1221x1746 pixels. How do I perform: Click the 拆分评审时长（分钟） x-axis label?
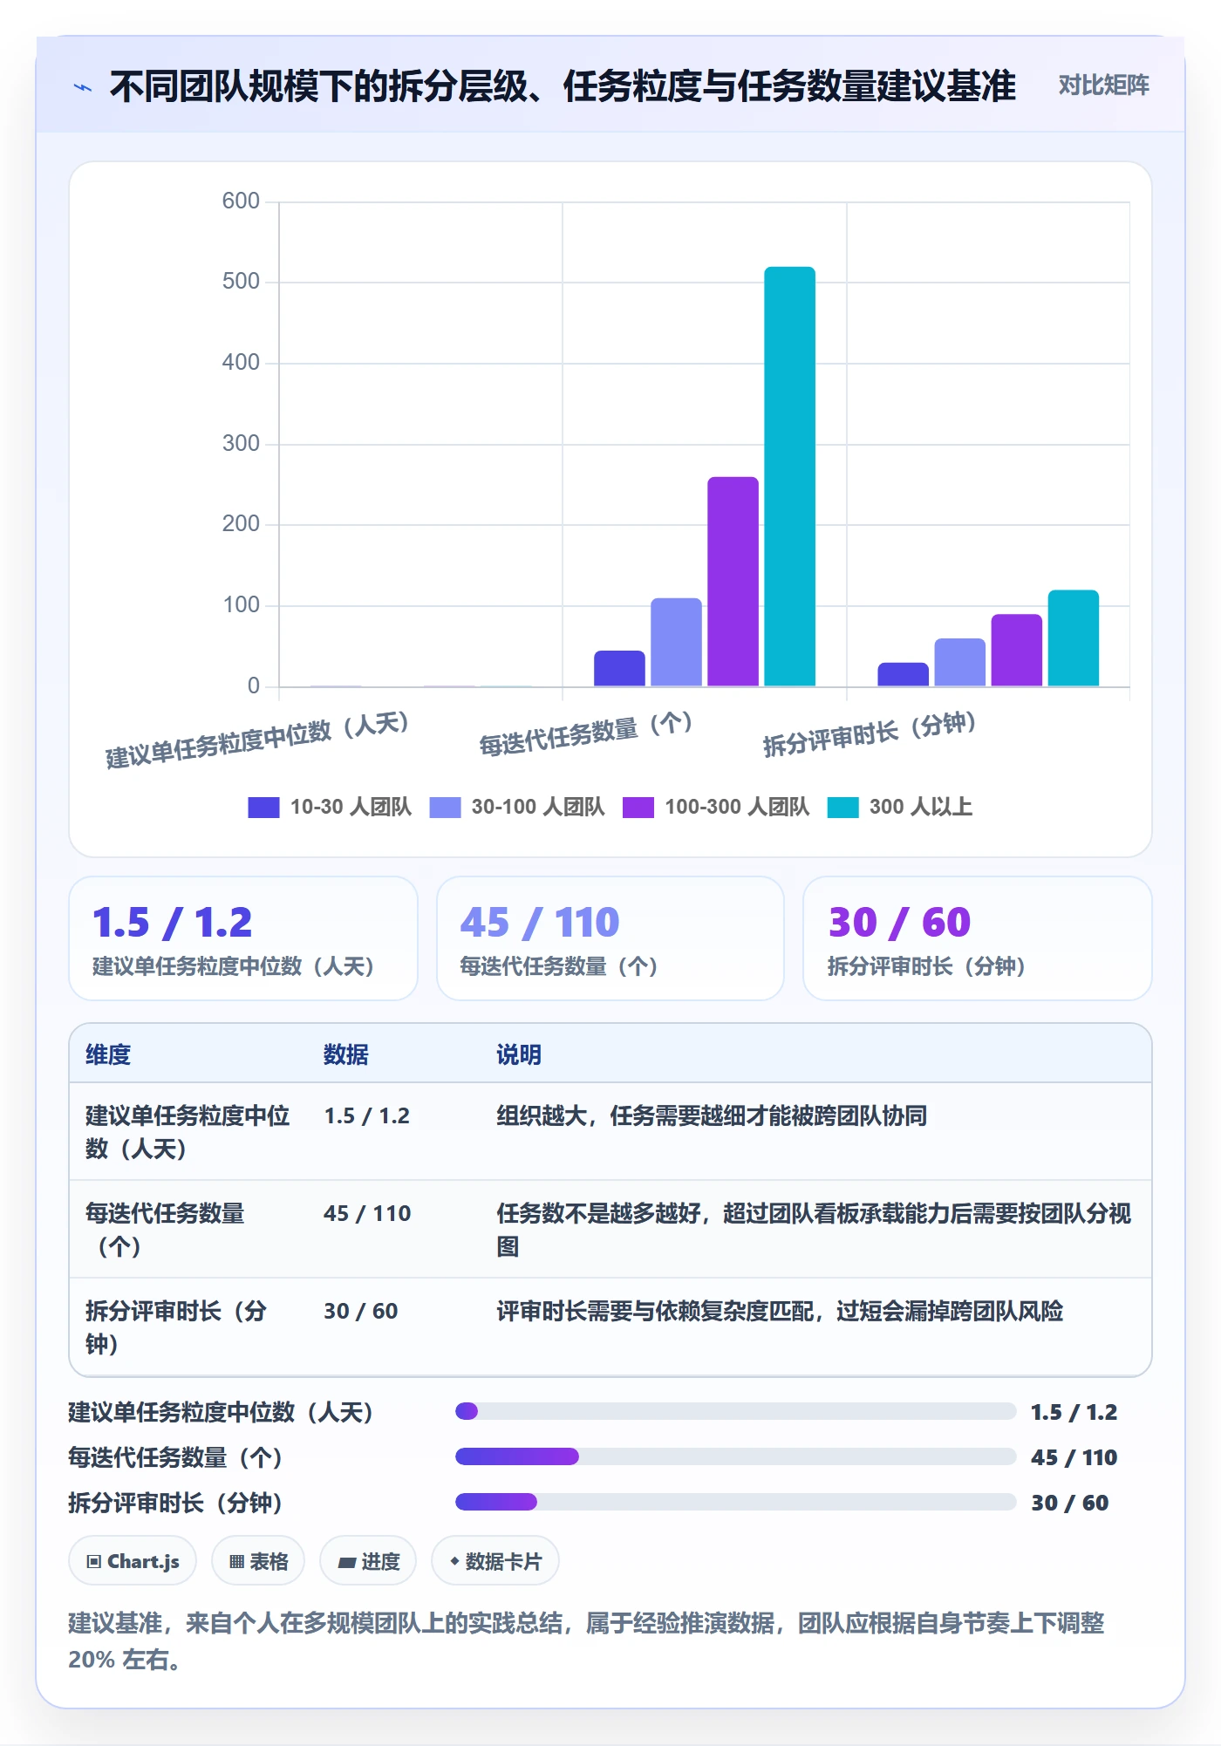click(870, 733)
